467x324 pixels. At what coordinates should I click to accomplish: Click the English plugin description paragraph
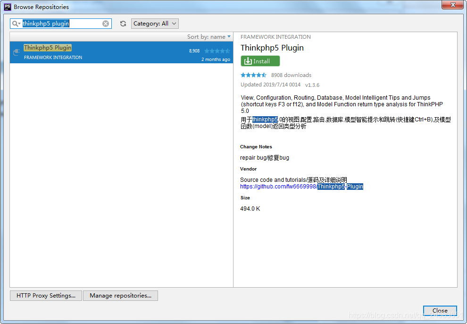tap(342, 104)
